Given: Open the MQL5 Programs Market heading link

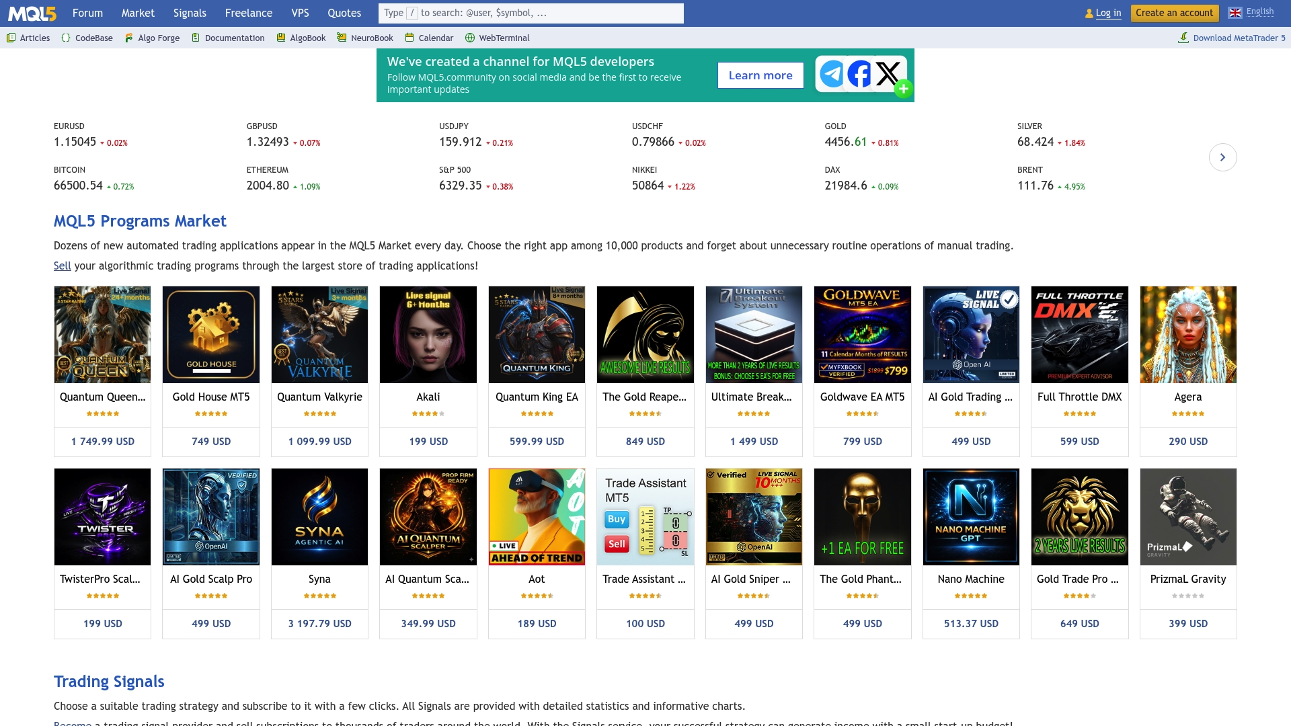Looking at the screenshot, I should click(140, 221).
